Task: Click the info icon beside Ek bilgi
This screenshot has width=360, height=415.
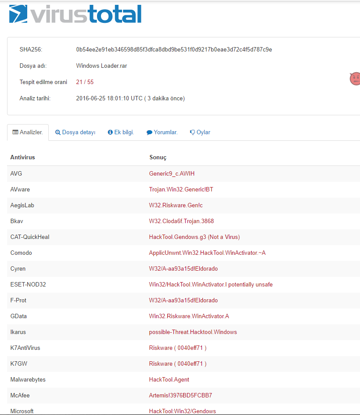Action: coord(110,132)
